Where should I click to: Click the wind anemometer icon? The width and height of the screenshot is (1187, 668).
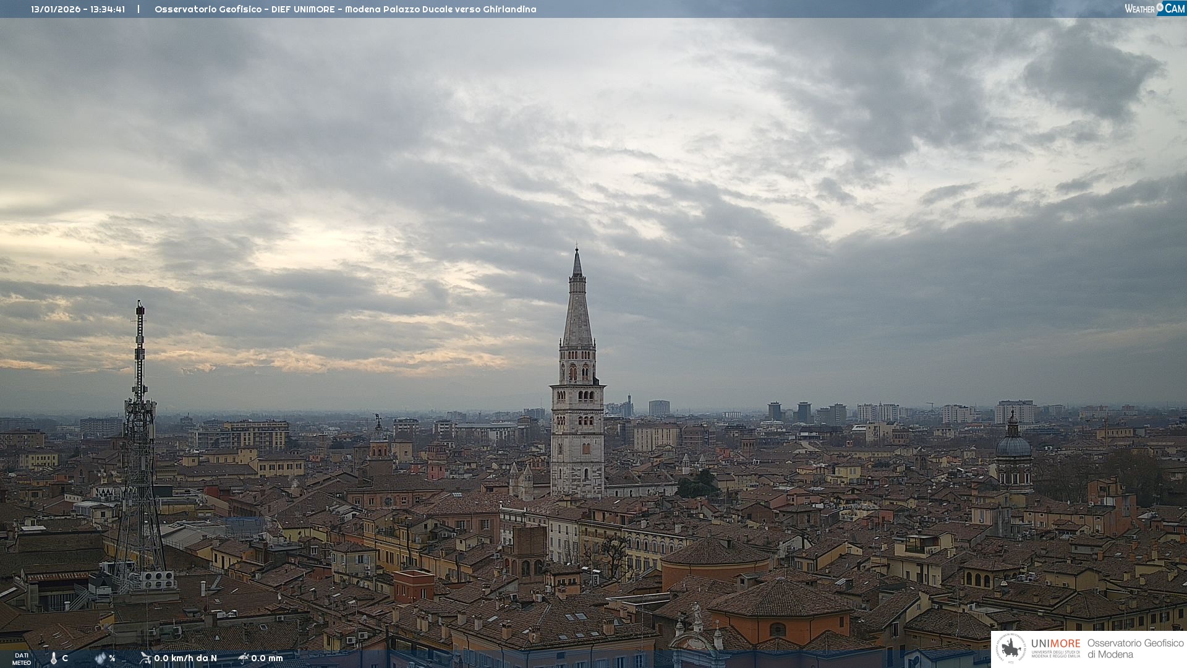[145, 658]
